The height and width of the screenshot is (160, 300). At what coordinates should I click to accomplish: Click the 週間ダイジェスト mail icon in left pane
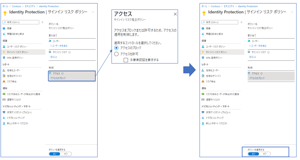tap(4, 100)
